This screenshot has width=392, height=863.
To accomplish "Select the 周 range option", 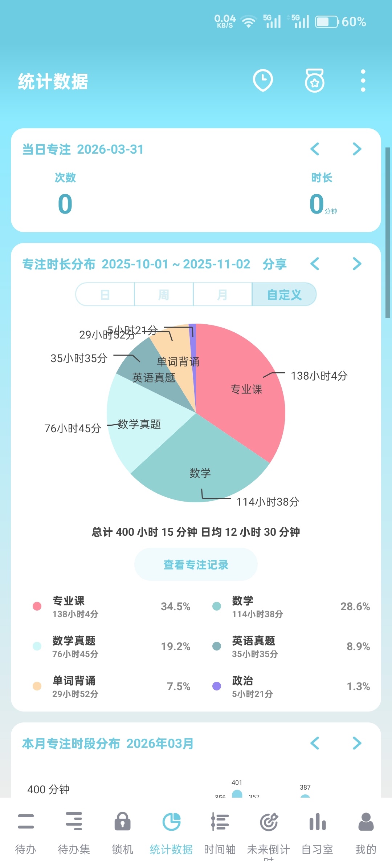I will 164,295.
